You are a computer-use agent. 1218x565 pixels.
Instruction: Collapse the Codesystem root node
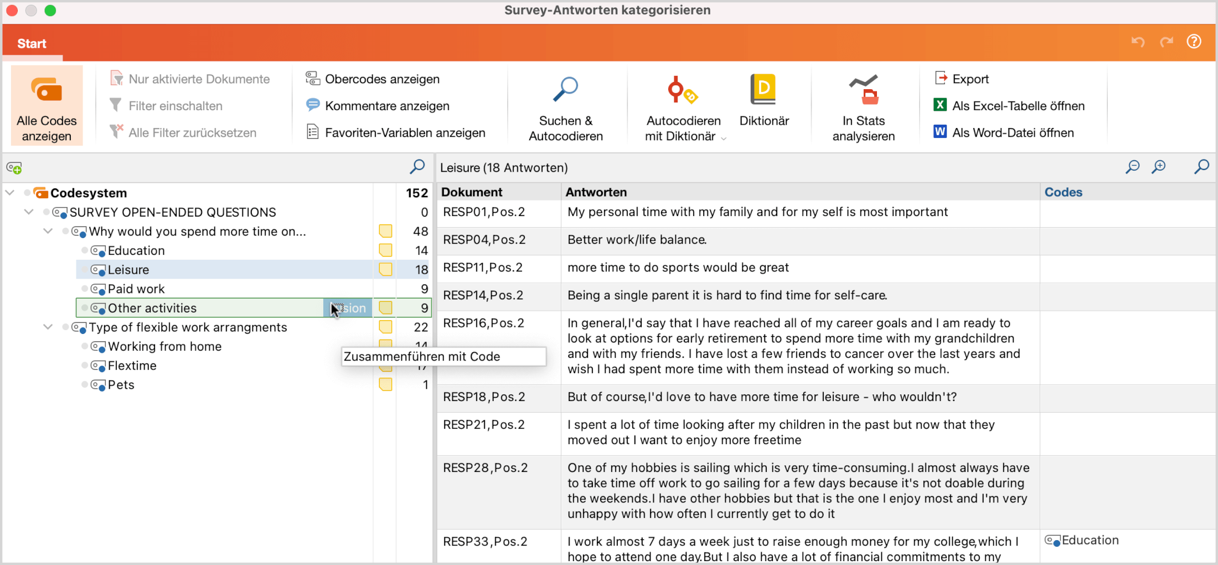[10, 193]
